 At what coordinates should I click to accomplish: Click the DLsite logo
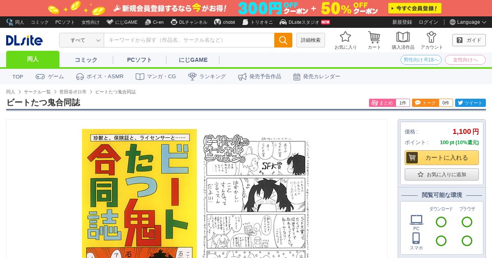coord(24,40)
